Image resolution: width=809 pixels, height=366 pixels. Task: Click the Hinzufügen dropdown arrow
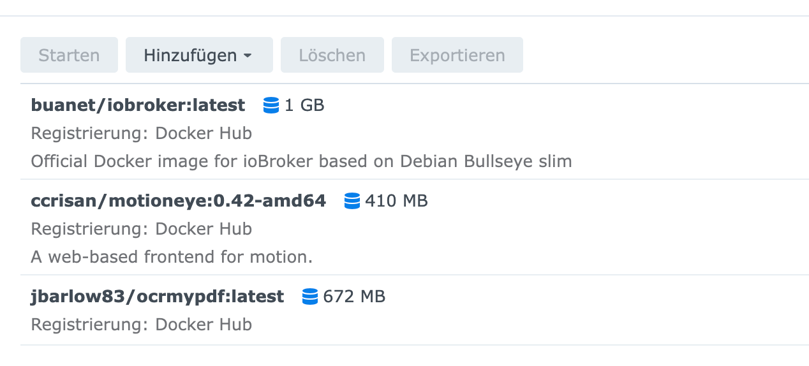[248, 56]
